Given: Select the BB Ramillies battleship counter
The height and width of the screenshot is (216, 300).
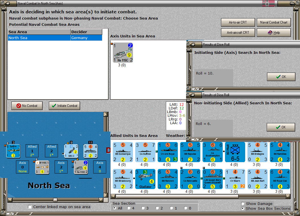Looking at the screenshot, I should click(280, 152).
